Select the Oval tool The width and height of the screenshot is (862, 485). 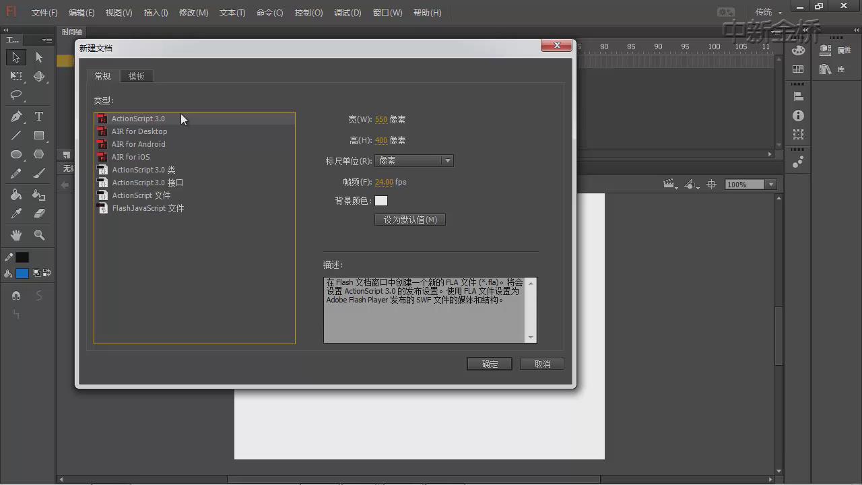(x=16, y=154)
